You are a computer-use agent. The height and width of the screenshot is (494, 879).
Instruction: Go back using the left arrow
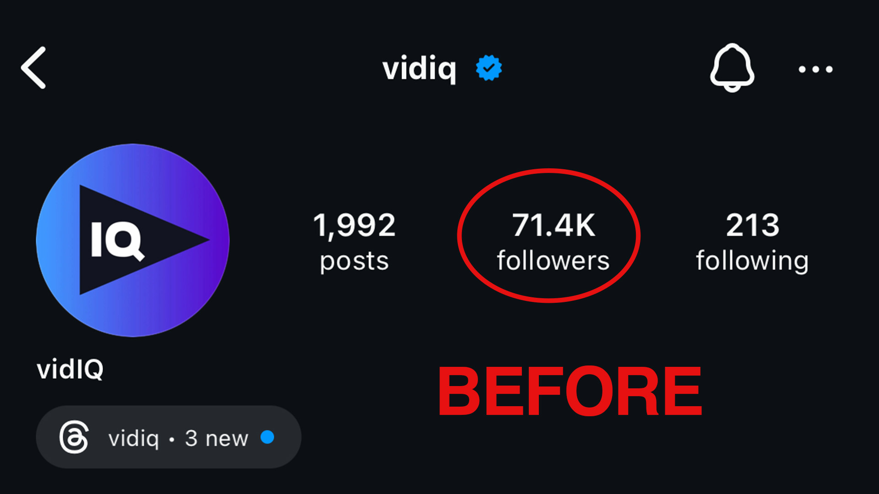(x=34, y=68)
